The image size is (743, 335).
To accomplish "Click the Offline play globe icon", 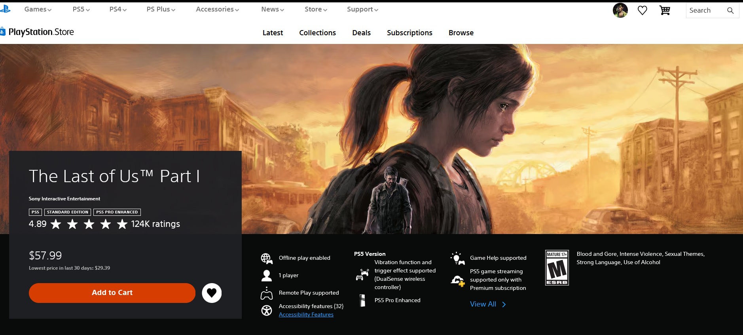I will 267,259.
